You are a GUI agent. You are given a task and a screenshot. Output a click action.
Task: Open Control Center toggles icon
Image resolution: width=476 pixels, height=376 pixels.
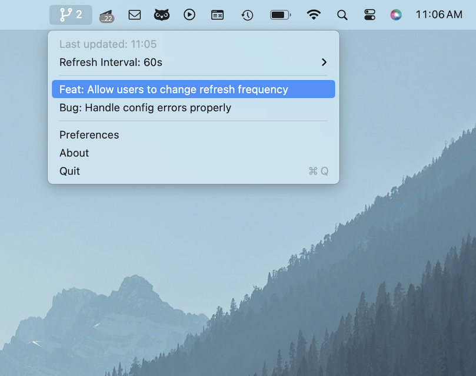click(370, 15)
